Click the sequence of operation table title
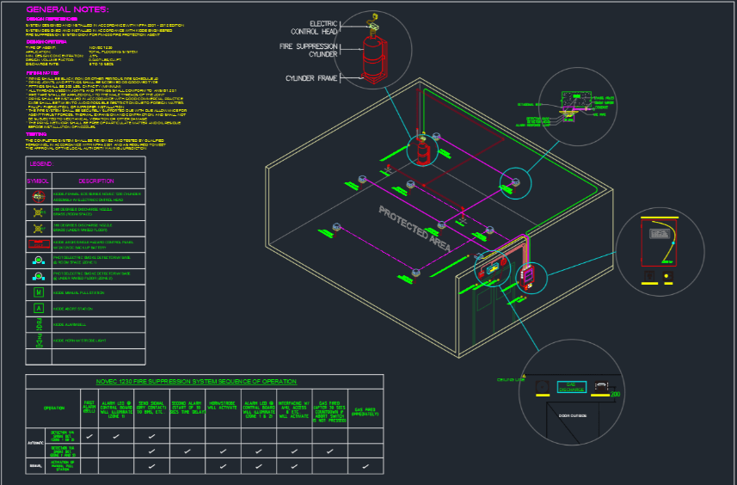 [x=196, y=382]
